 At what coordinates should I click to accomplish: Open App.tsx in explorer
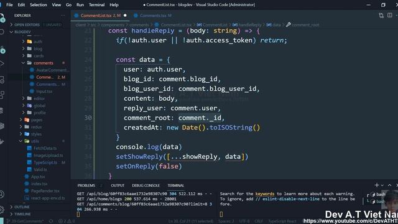click(35, 177)
